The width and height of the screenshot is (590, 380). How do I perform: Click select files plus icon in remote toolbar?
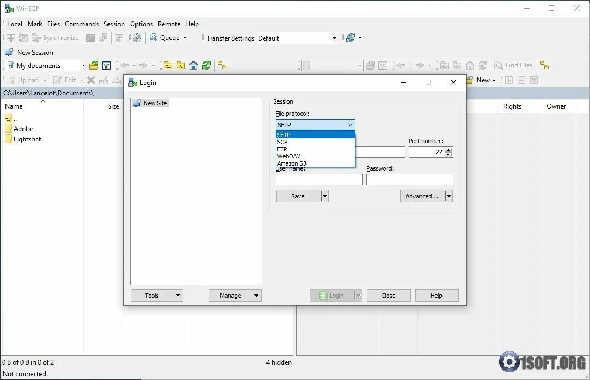coord(509,80)
